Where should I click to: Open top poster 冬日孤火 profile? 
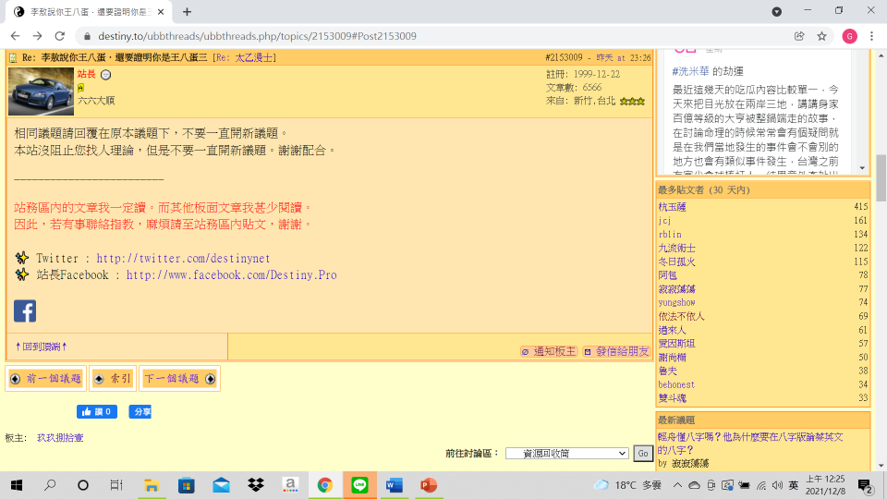point(676,262)
